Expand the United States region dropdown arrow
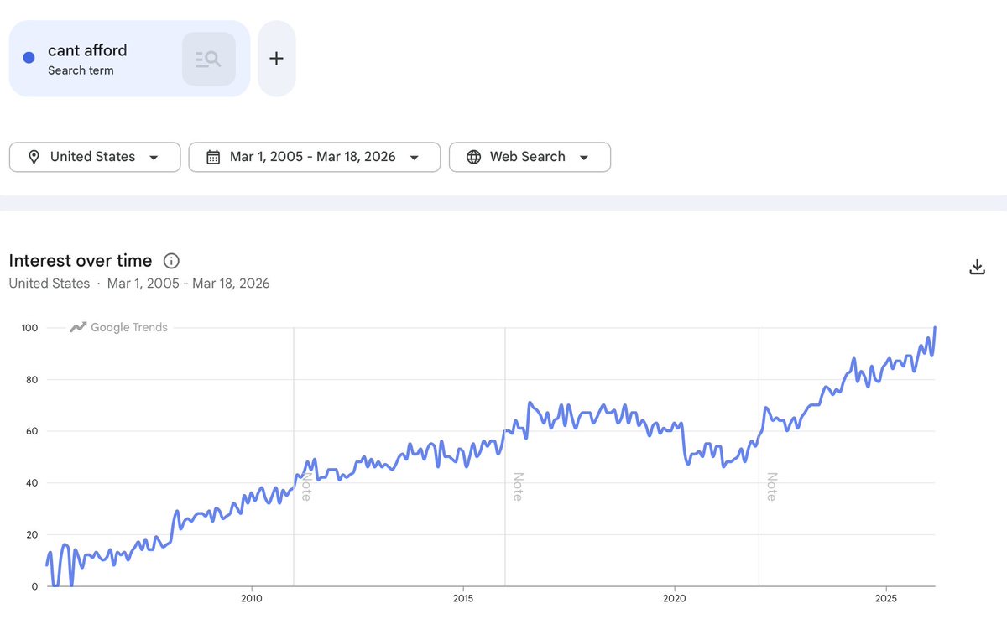The height and width of the screenshot is (640, 1007). (x=154, y=158)
